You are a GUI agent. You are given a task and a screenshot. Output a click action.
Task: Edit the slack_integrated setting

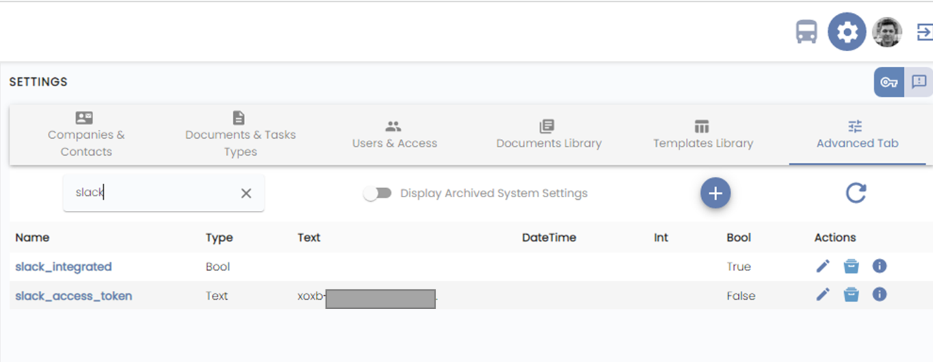pos(822,266)
